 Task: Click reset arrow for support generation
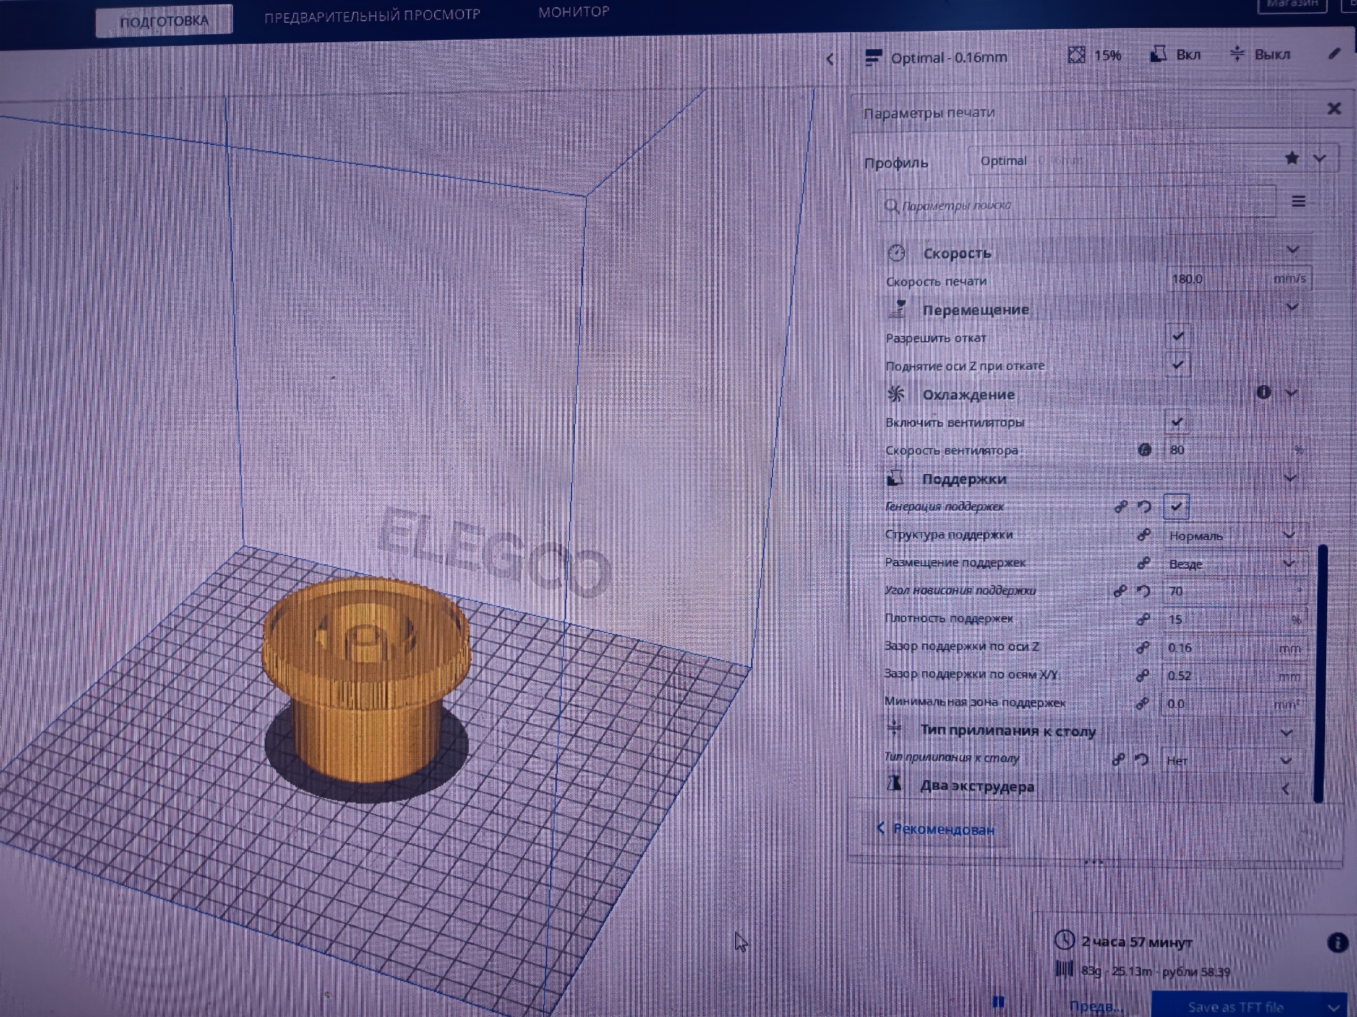pyautogui.click(x=1144, y=507)
